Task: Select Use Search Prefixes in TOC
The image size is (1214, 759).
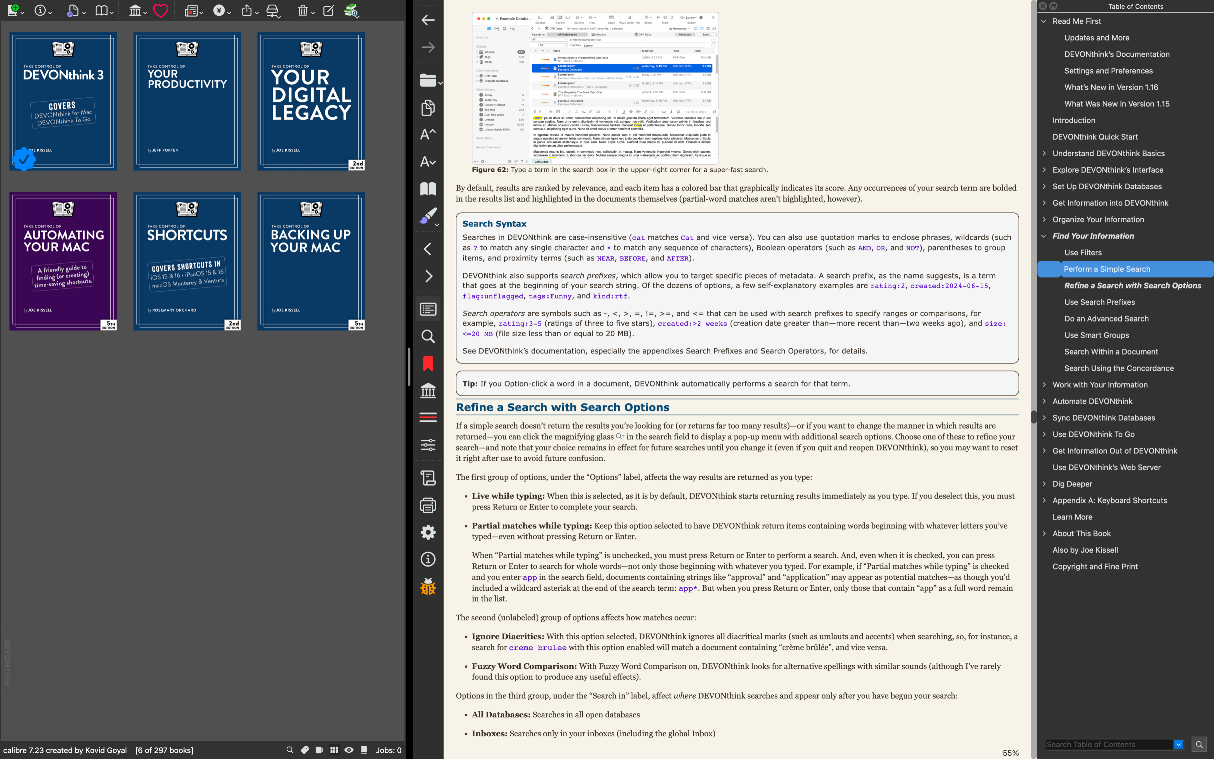Action: (1100, 302)
